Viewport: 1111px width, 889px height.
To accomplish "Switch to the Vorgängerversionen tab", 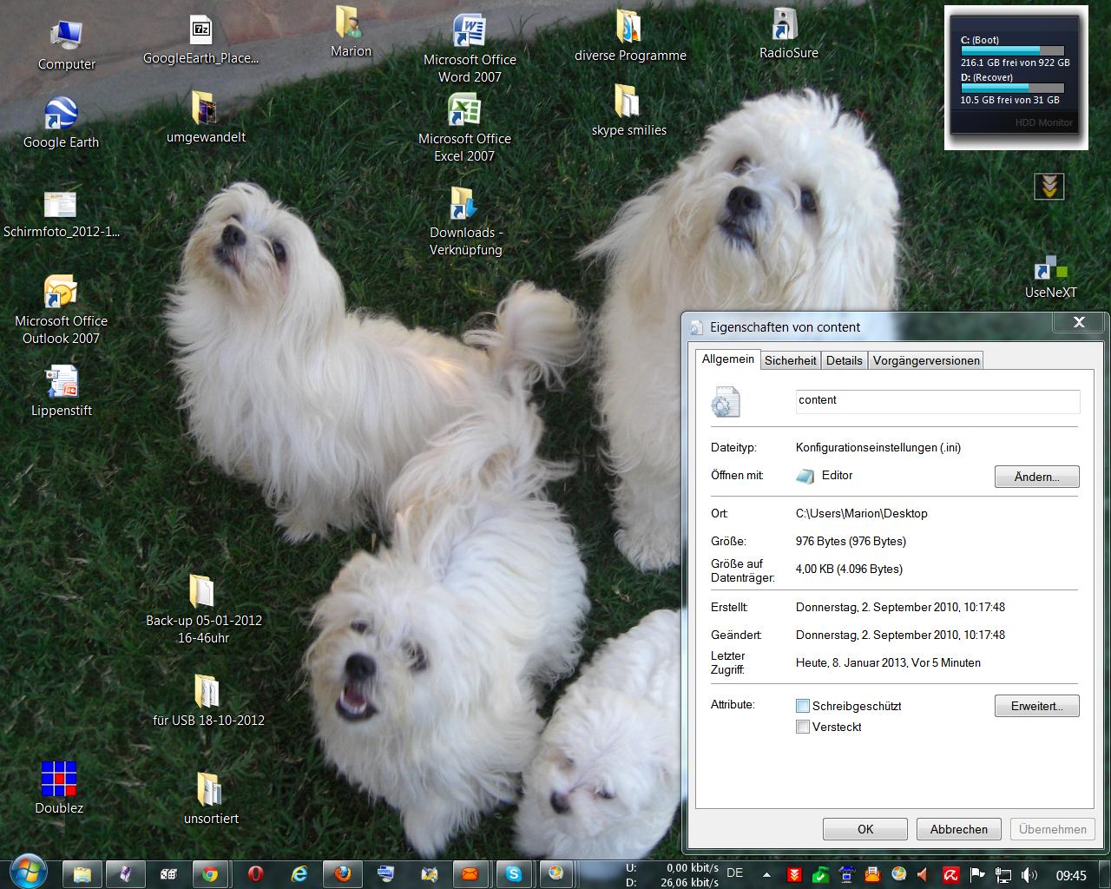I will 926,360.
